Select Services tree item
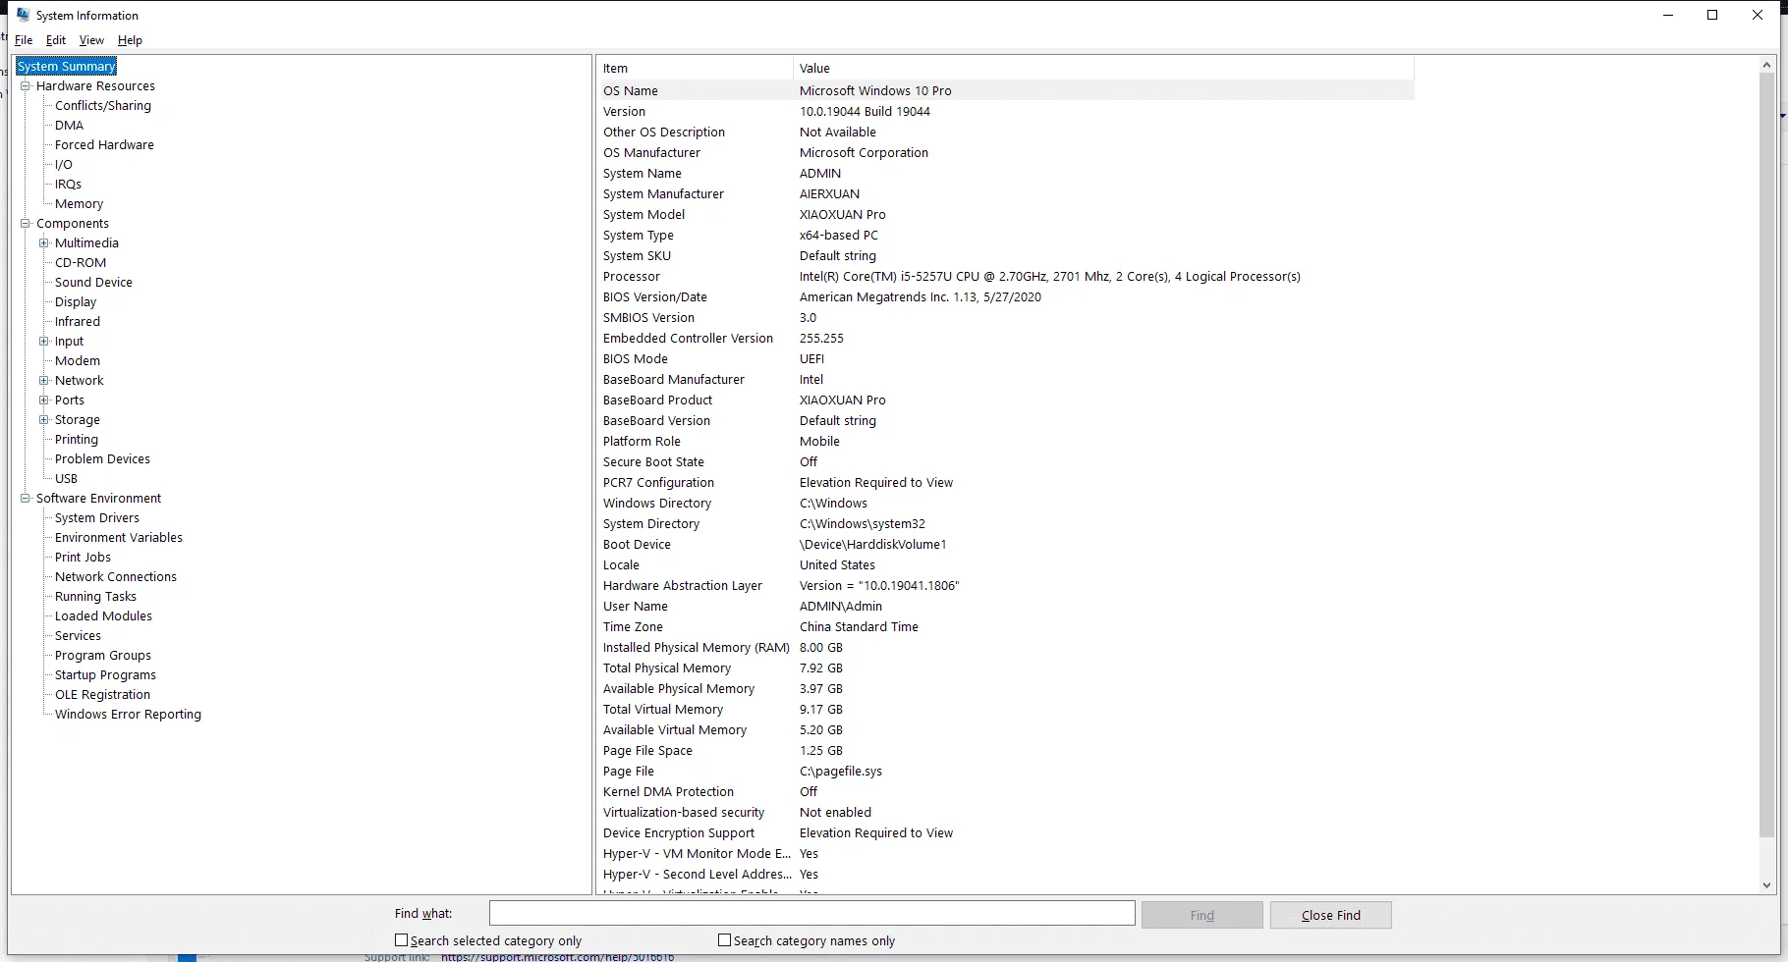The width and height of the screenshot is (1788, 962). tap(78, 636)
